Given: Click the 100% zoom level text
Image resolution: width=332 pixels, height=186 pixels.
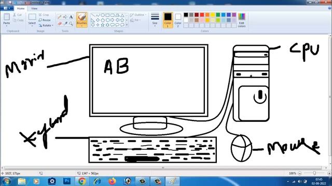Looking at the screenshot, I should (x=293, y=173).
